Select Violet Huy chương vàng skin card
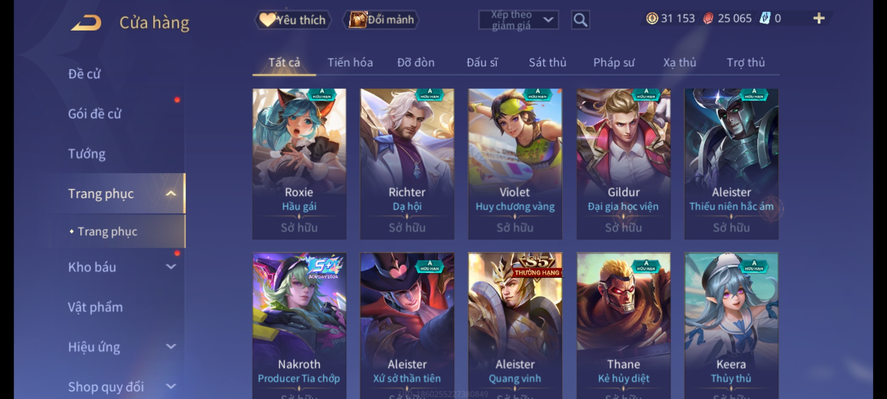Screen dimensions: 887x399 (515, 164)
